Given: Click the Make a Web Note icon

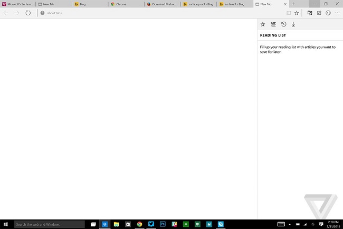Looking at the screenshot, I should [x=319, y=13].
